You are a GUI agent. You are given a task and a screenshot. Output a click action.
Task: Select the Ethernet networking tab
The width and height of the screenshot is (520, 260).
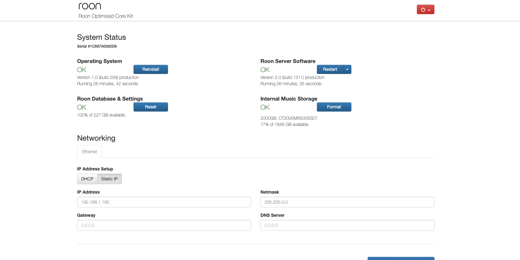coord(90,152)
